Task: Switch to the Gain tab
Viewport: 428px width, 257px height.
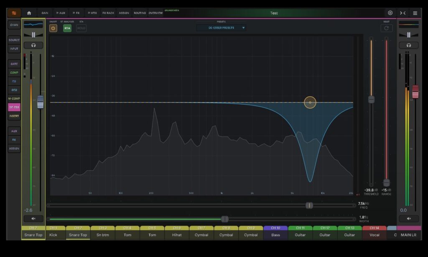Action: pyautogui.click(x=45, y=13)
